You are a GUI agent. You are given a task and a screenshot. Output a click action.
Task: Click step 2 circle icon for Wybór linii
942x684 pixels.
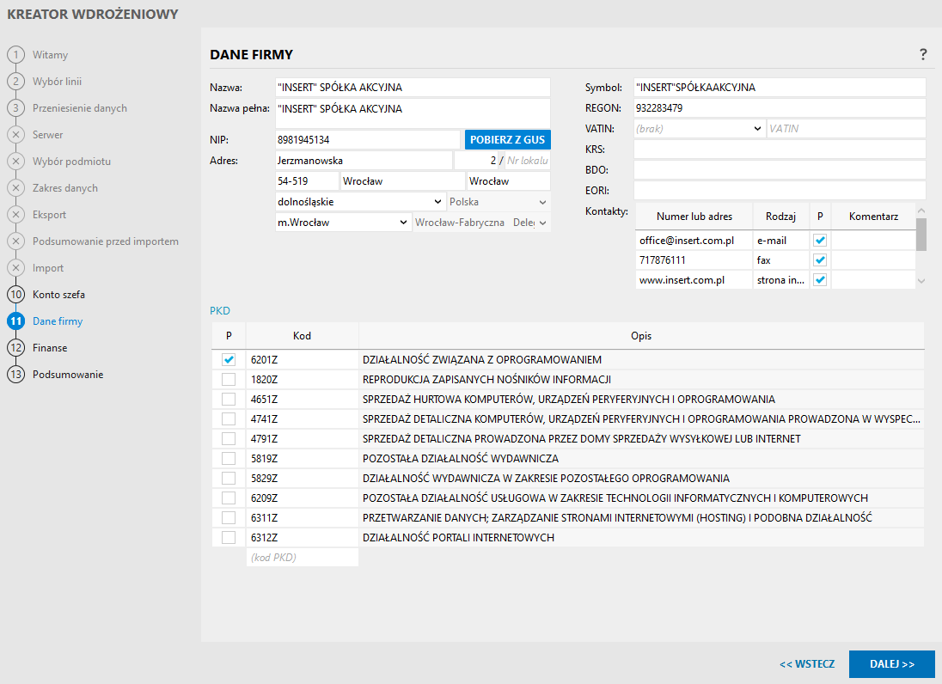click(x=16, y=81)
